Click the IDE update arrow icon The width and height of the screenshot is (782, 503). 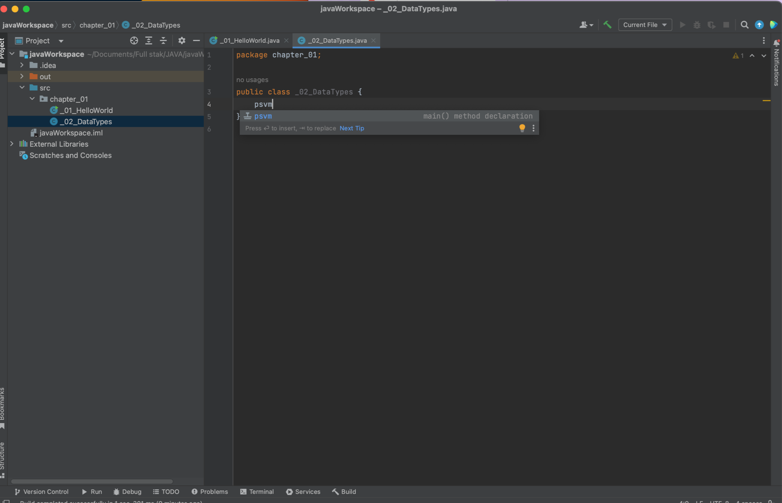coord(759,25)
